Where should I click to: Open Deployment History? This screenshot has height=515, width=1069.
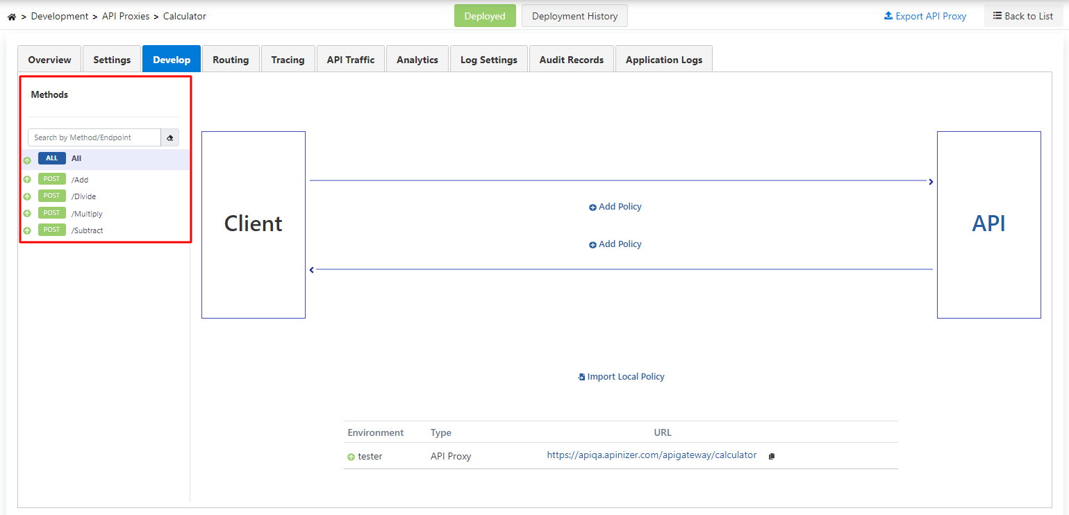pyautogui.click(x=574, y=16)
